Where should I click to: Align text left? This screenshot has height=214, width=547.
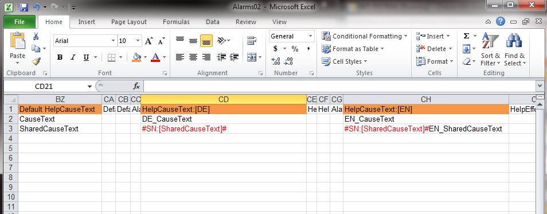(x=180, y=57)
